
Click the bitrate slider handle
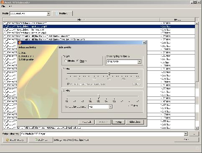pyautogui.click(x=109, y=73)
